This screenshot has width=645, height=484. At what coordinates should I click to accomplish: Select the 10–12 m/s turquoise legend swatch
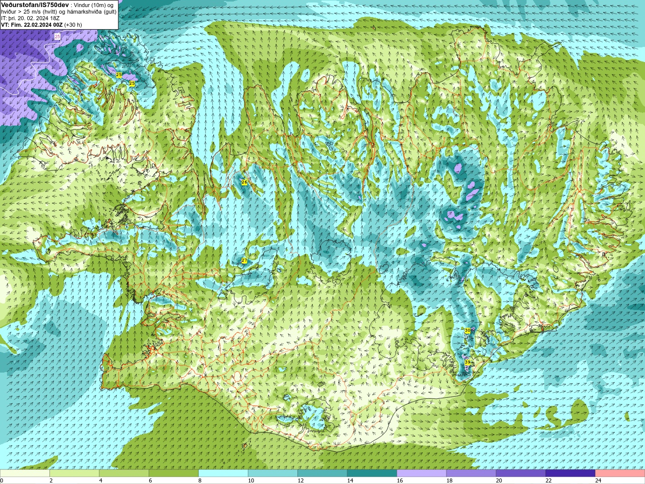tap(273, 473)
